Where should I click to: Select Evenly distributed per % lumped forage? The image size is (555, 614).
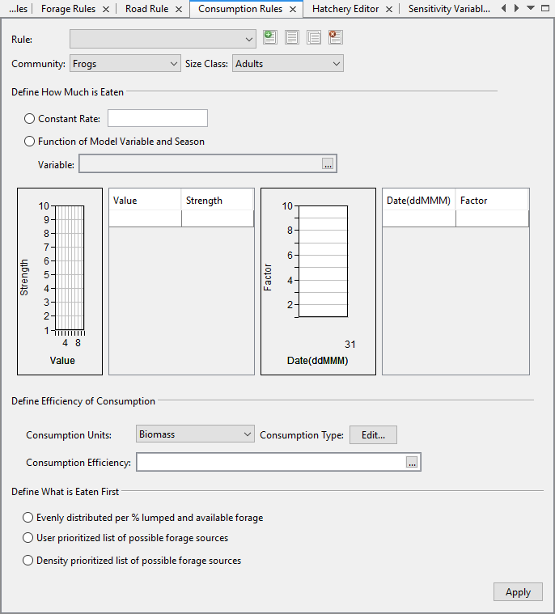[28, 518]
